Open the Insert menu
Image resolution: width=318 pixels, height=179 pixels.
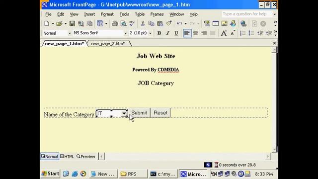coord(89,14)
